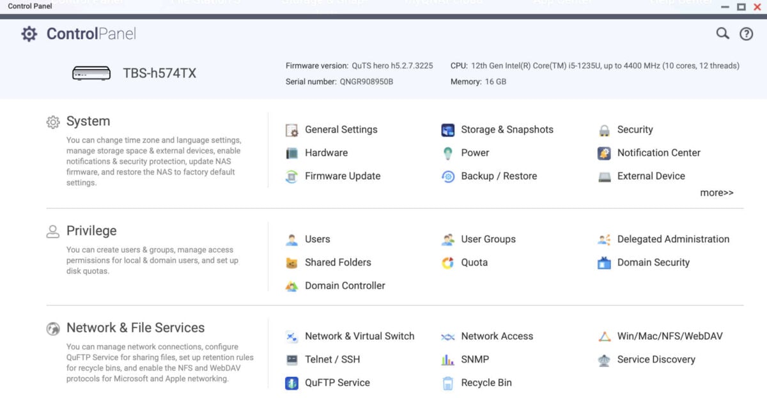The width and height of the screenshot is (767, 398).
Task: Click the TBS-h574TX device image
Action: 91,72
